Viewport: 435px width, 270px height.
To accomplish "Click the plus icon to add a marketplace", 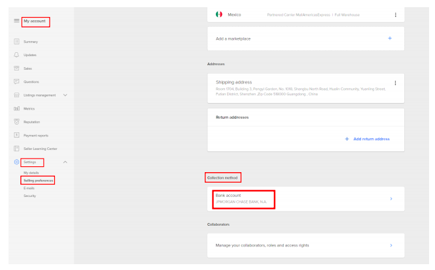I will (x=390, y=38).
